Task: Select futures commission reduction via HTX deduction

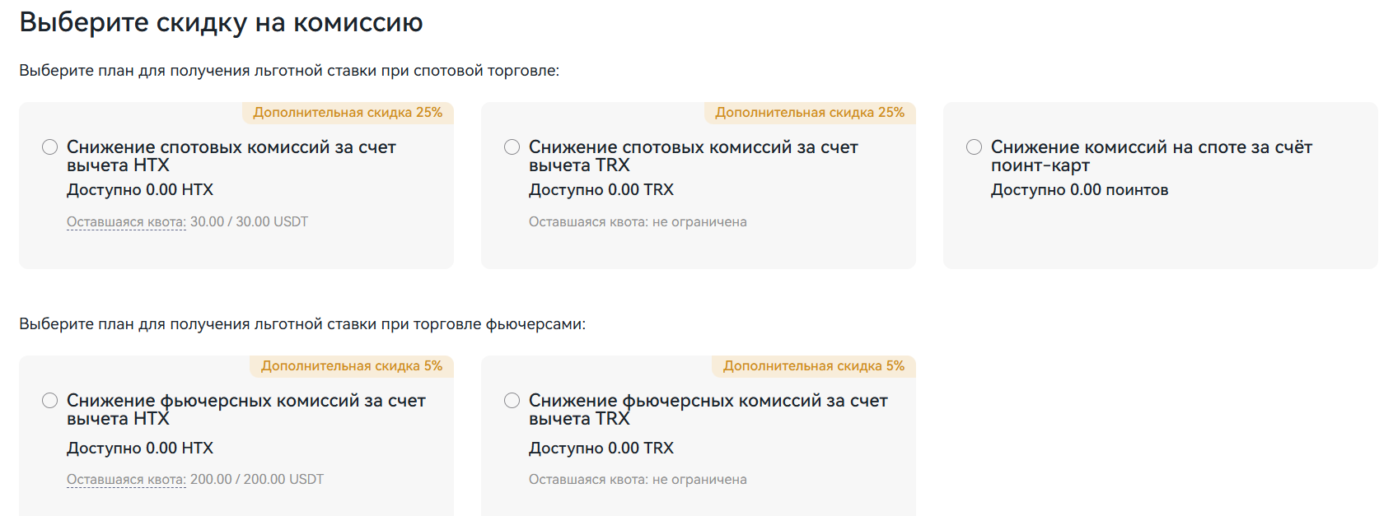Action: [x=48, y=401]
